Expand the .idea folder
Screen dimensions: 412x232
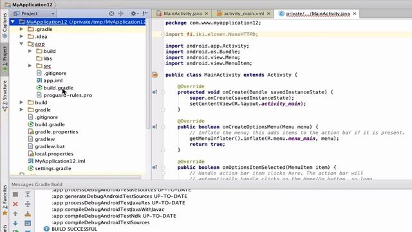(21, 36)
